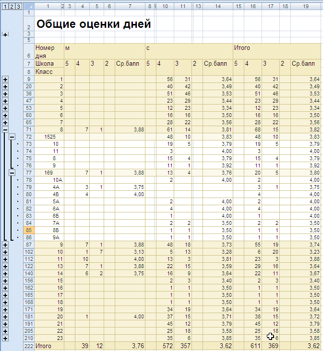Expand the group for row 210
The width and height of the screenshot is (323, 351).
click(x=5, y=338)
